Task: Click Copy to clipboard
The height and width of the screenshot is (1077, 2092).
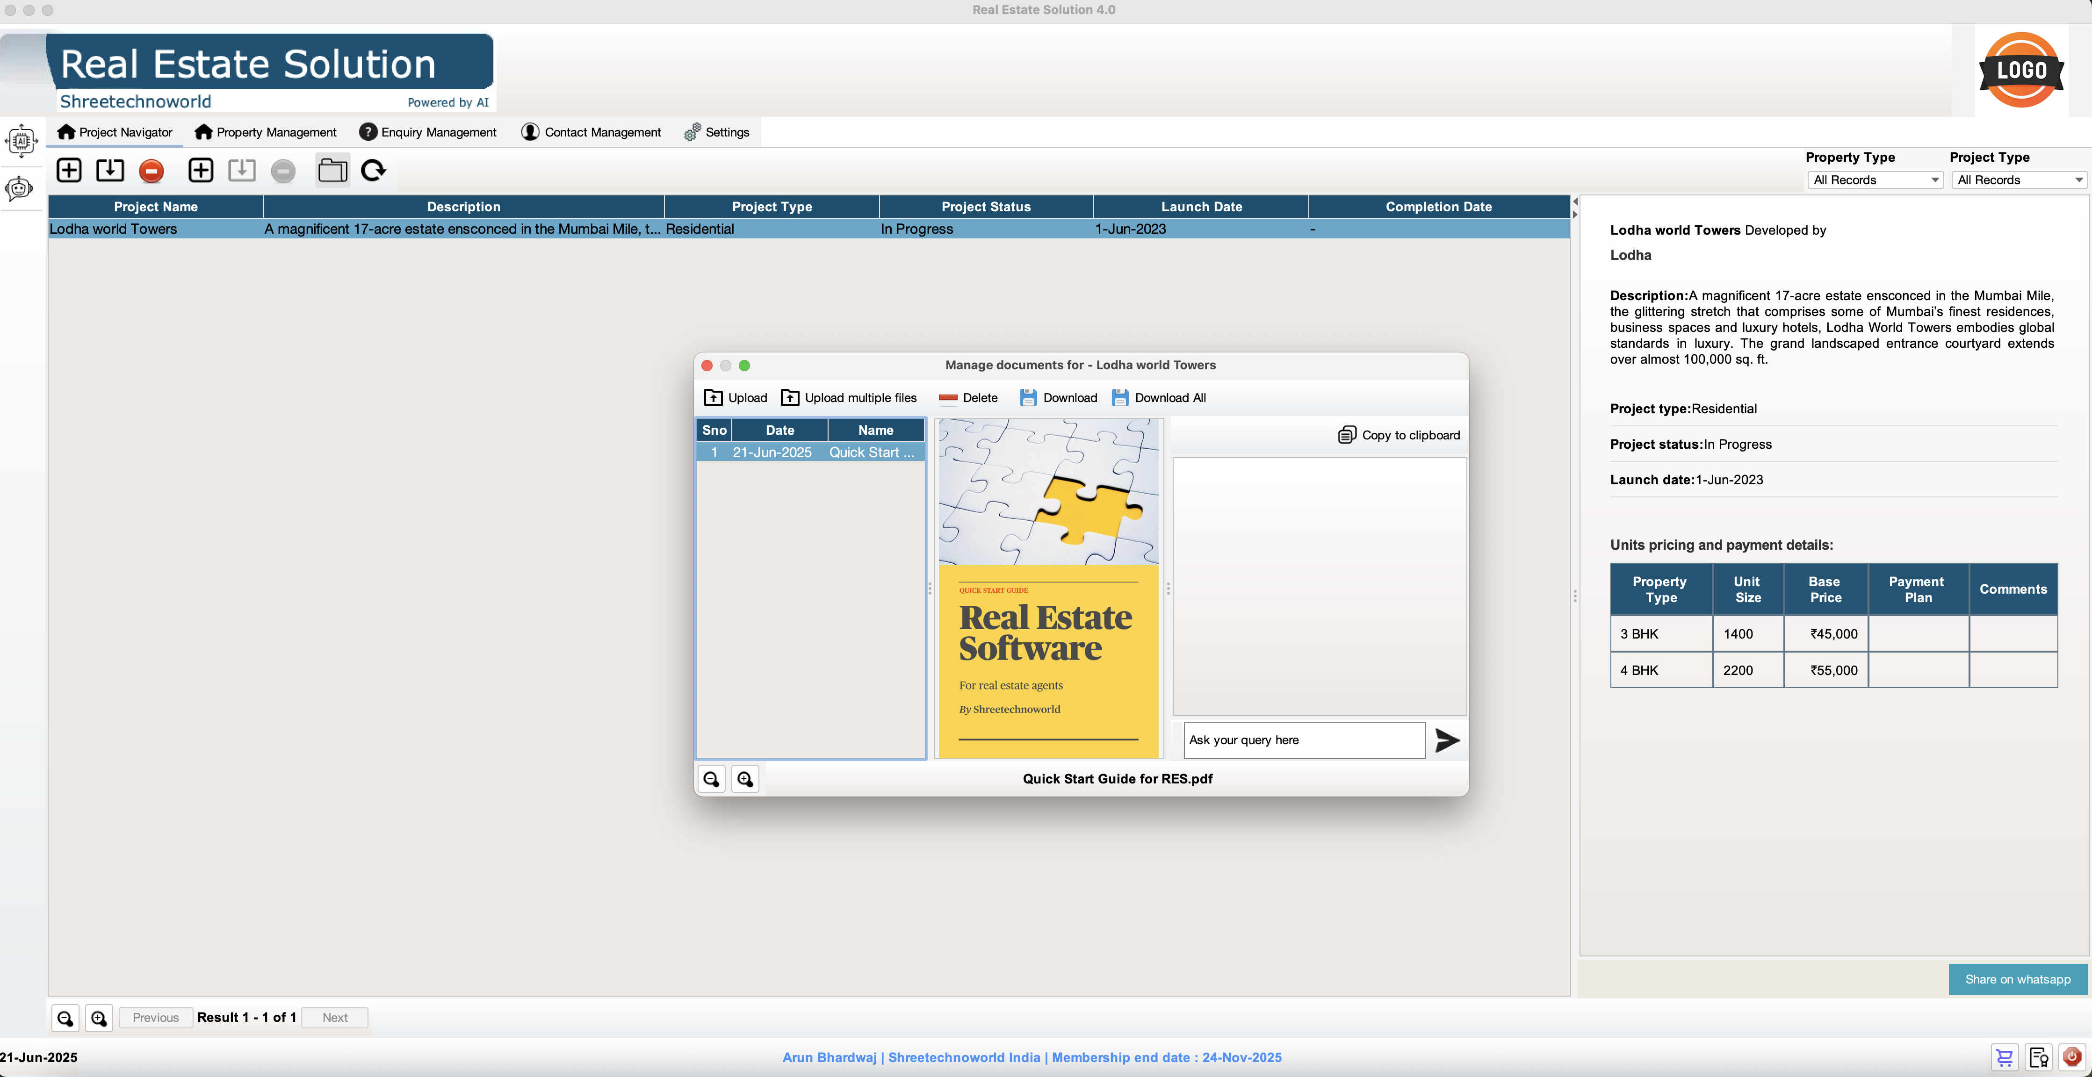Action: pyautogui.click(x=1399, y=435)
